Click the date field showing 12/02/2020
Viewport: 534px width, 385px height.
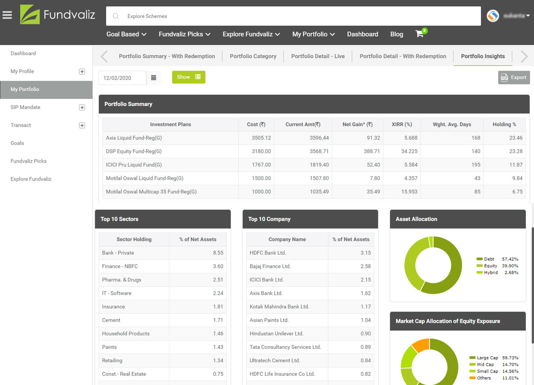coord(122,78)
